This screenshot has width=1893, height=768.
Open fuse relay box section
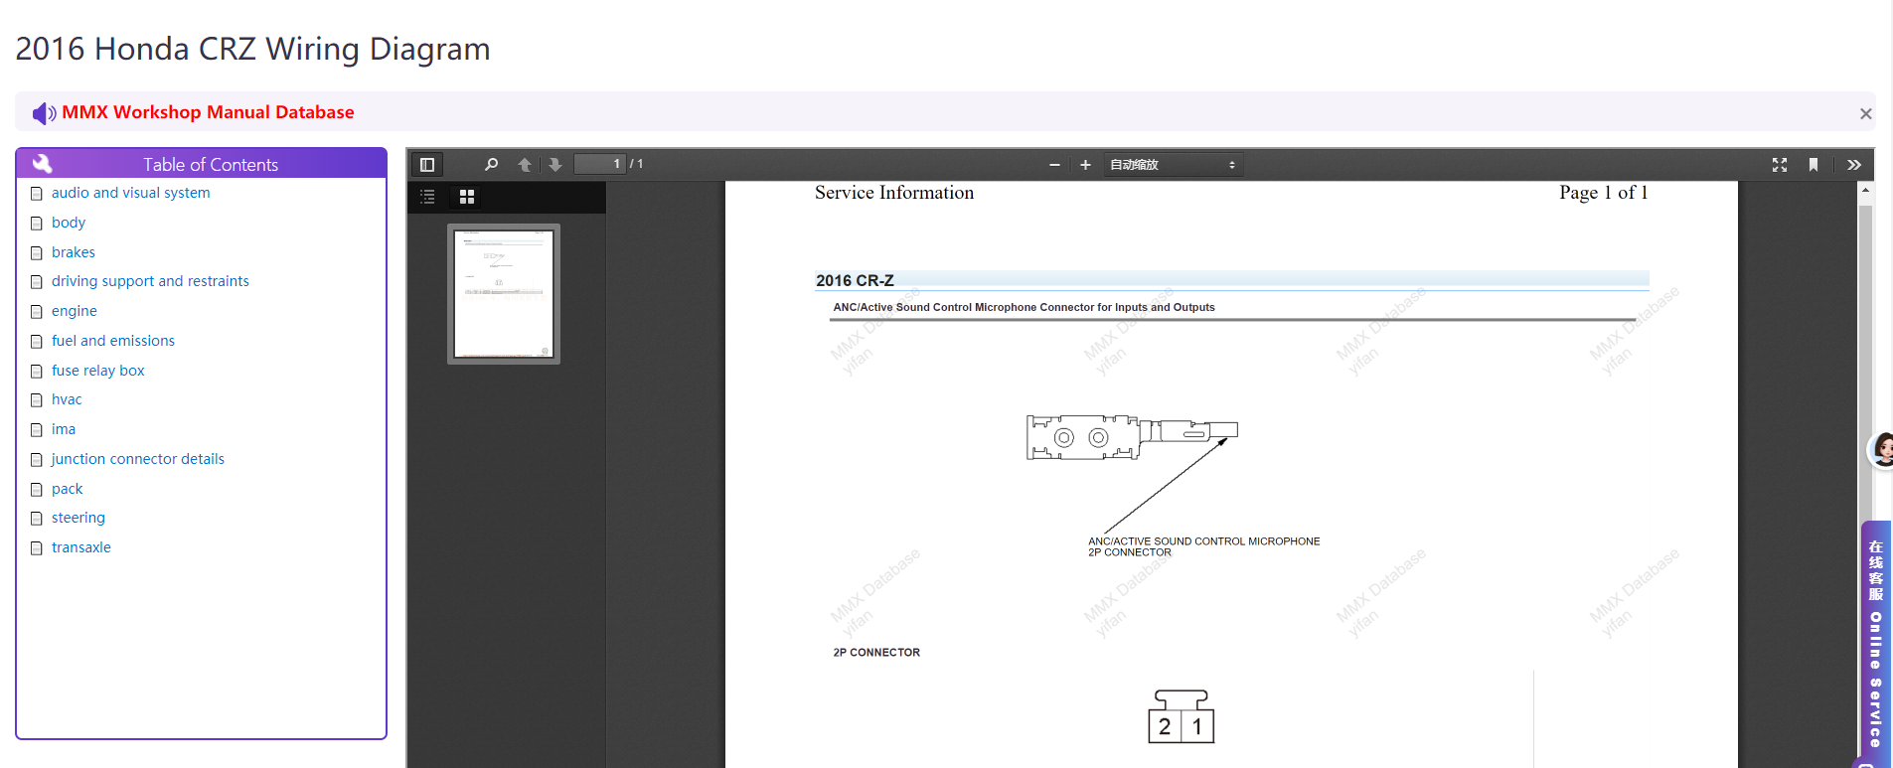click(x=98, y=371)
